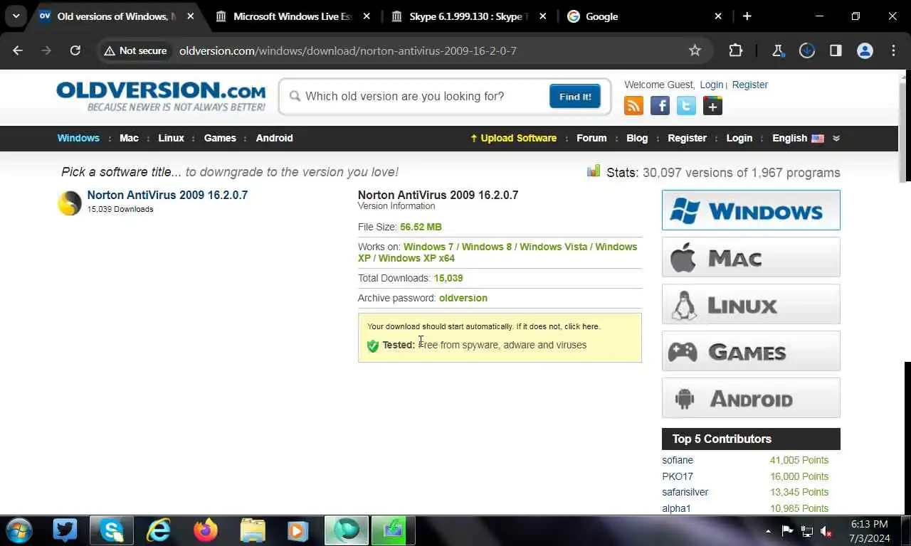Screen dimensions: 911x546
Task: Toggle the browser side panel
Action: click(836, 50)
